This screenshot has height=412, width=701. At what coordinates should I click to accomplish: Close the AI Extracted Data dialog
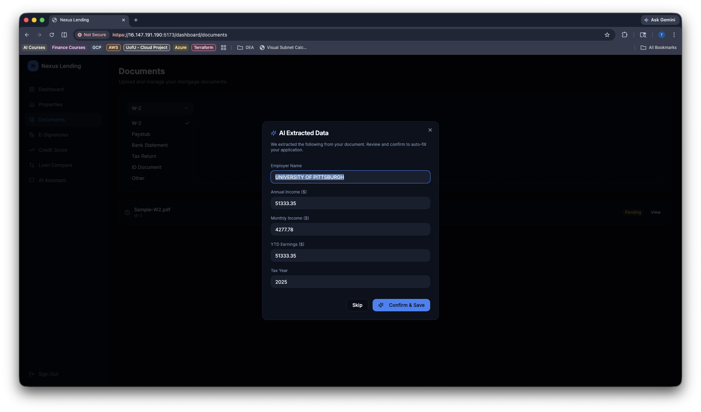point(430,130)
